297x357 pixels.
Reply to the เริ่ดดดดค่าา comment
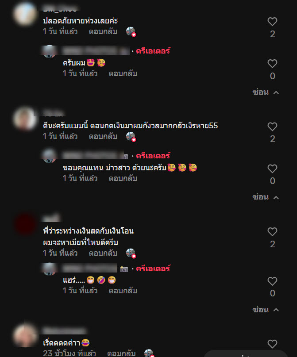(x=121, y=353)
